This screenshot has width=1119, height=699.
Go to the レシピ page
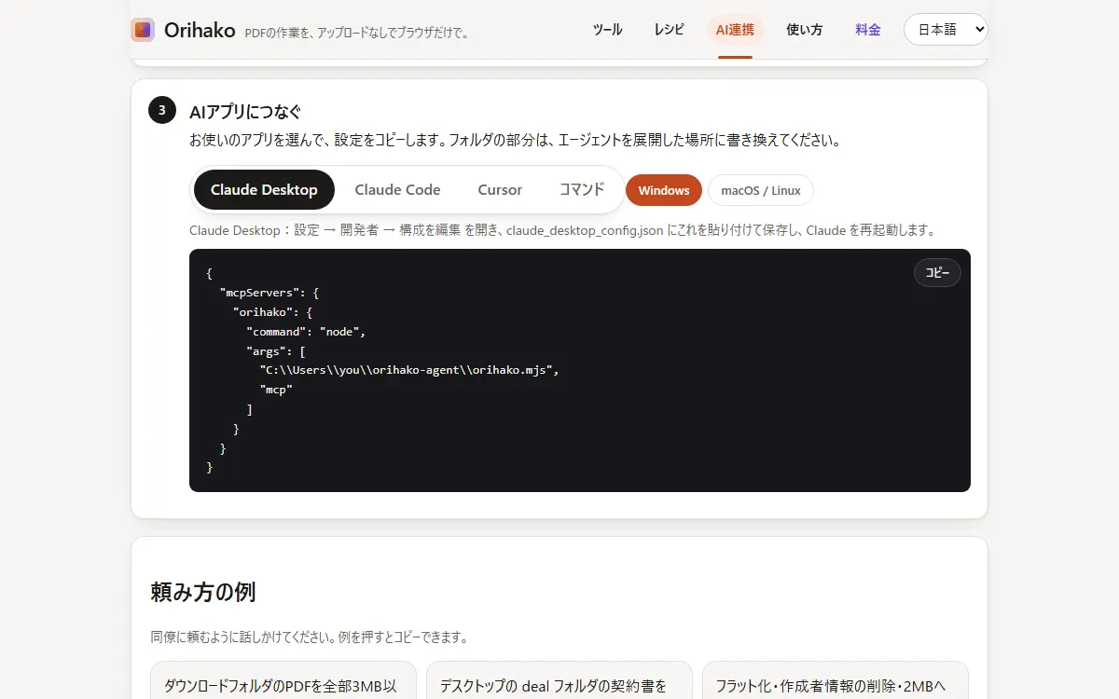(669, 30)
